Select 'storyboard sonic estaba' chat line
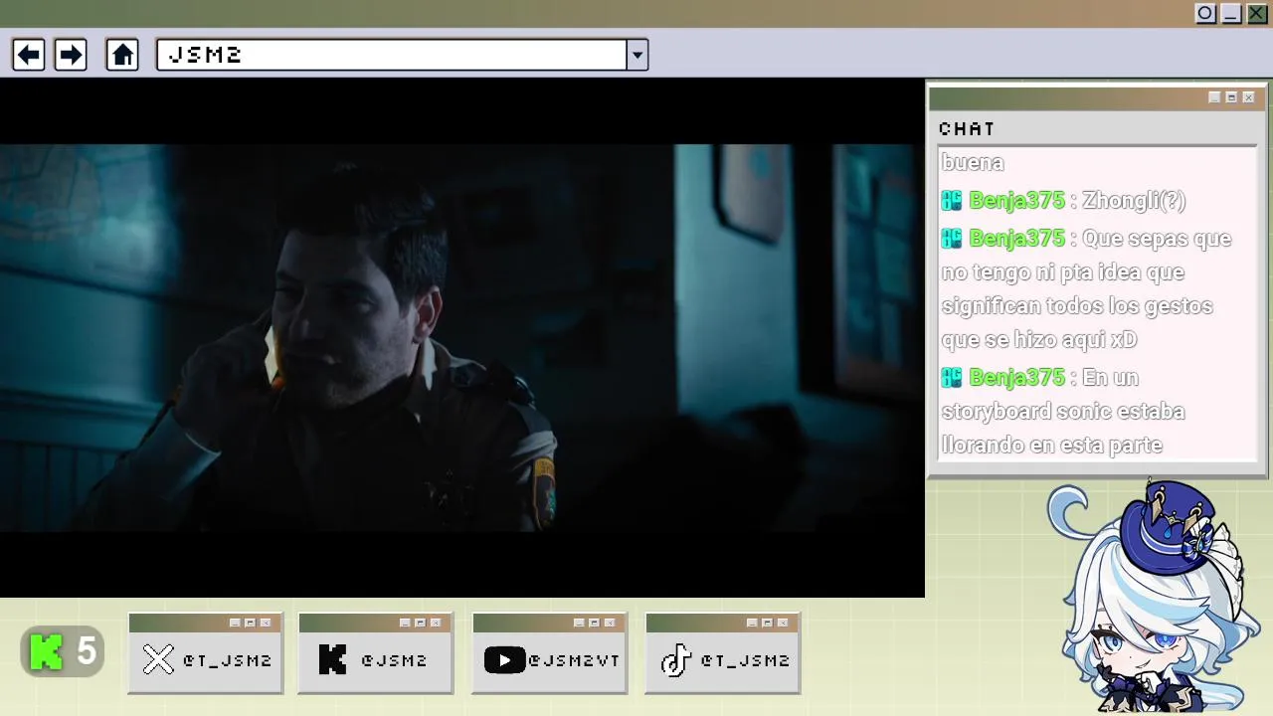1273x716 pixels. pos(1063,412)
